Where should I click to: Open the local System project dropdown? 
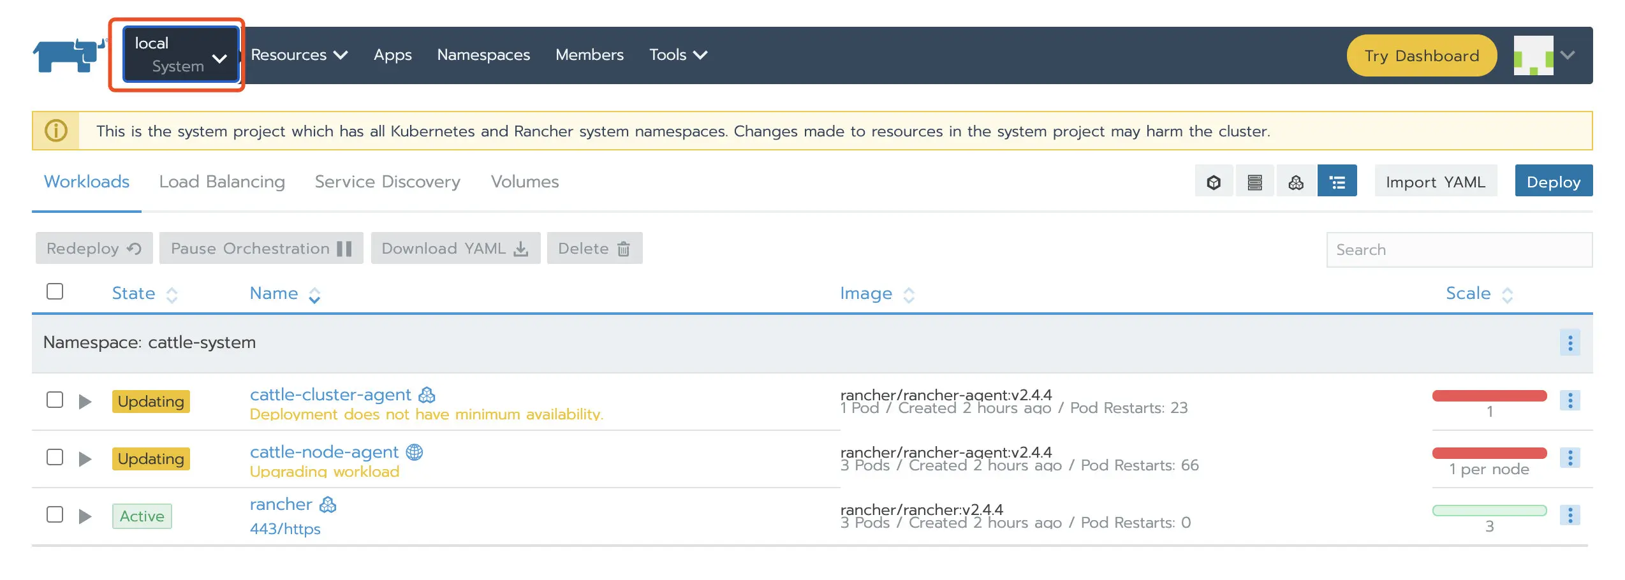click(x=180, y=55)
